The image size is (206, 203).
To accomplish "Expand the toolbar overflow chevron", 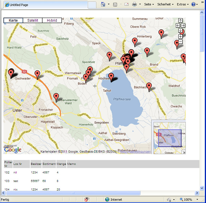I will click(x=202, y=2).
